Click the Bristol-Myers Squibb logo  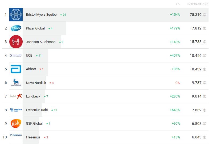(16, 15)
